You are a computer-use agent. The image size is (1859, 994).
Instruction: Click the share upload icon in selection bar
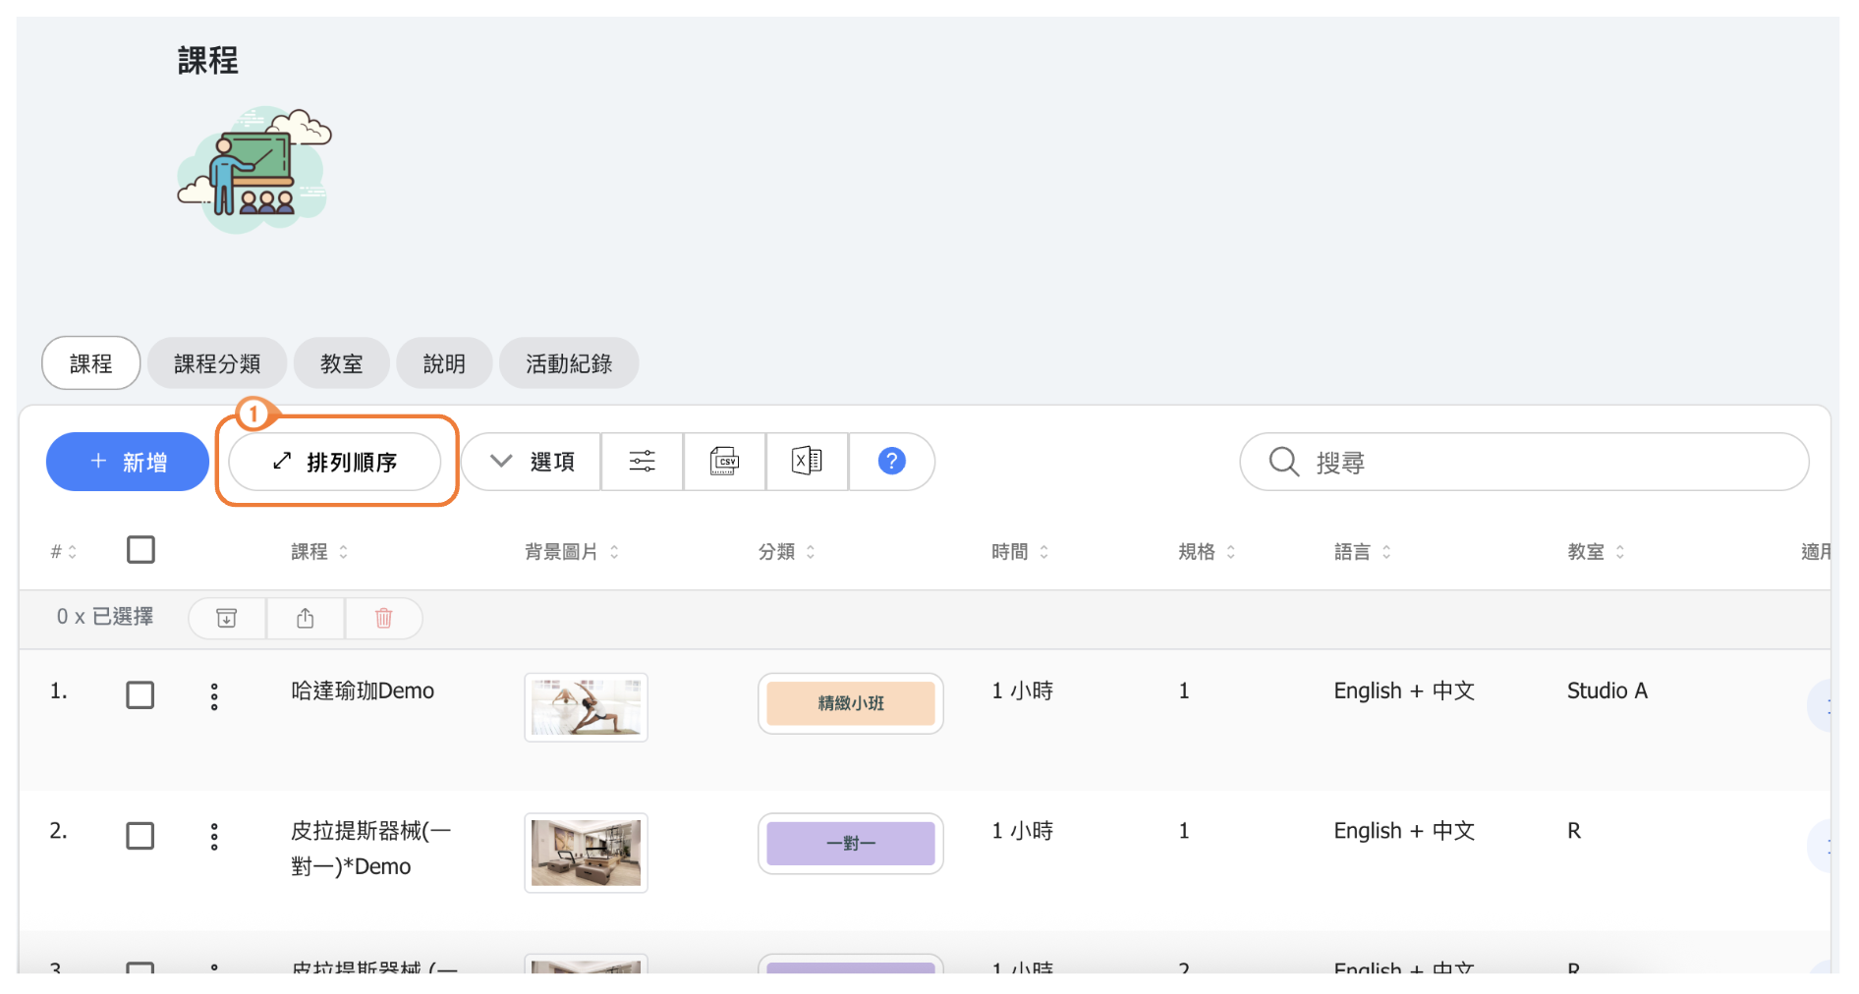pyautogui.click(x=306, y=618)
